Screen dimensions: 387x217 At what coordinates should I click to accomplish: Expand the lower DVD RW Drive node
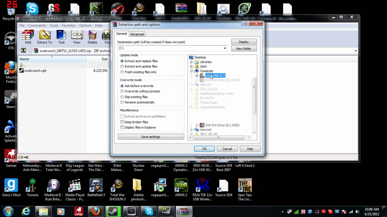pyautogui.click(x=197, y=125)
